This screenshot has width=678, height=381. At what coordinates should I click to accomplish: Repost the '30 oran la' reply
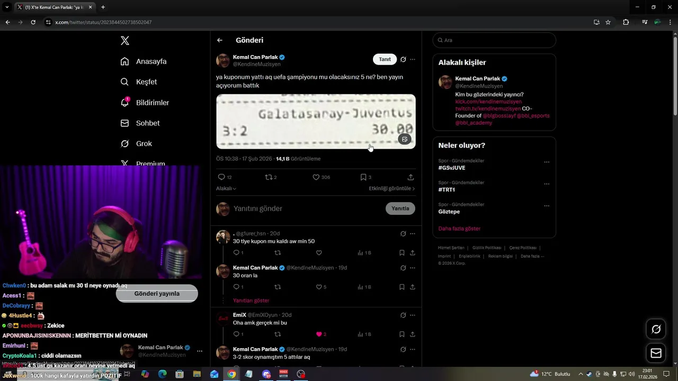click(278, 287)
